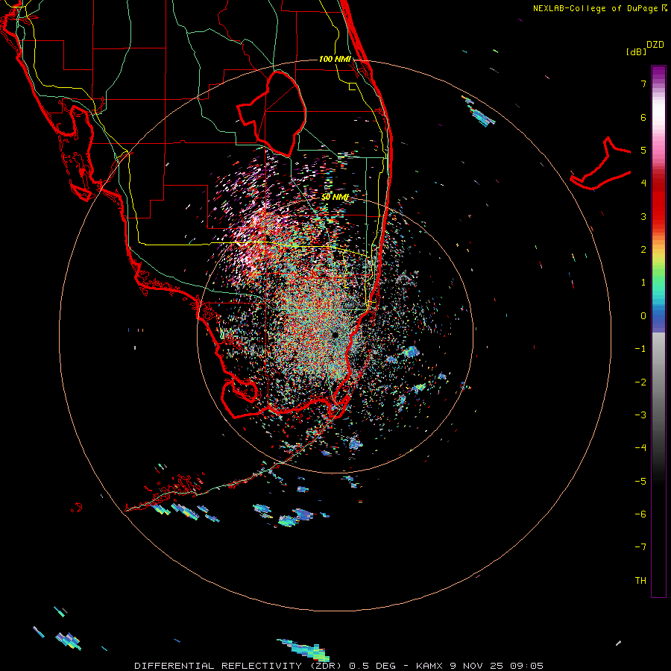
Task: Click the color bar value 7 label
Action: (643, 84)
